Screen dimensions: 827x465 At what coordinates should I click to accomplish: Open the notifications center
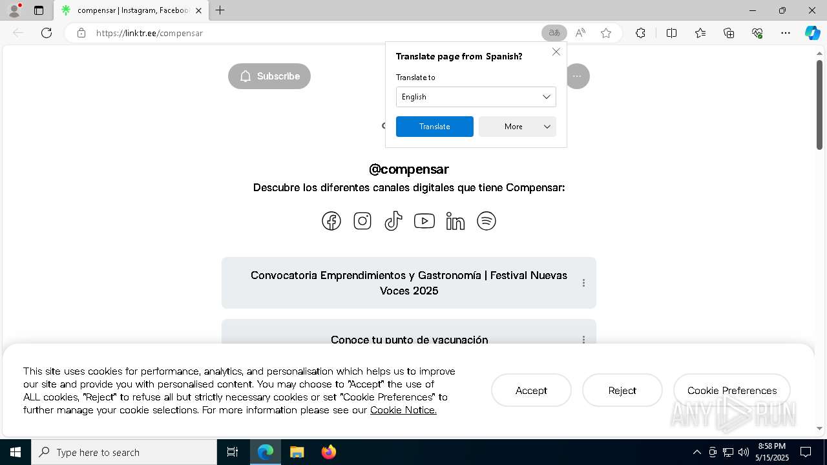[x=806, y=452]
